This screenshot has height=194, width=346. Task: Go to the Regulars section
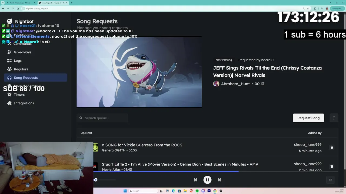pyautogui.click(x=35, y=69)
